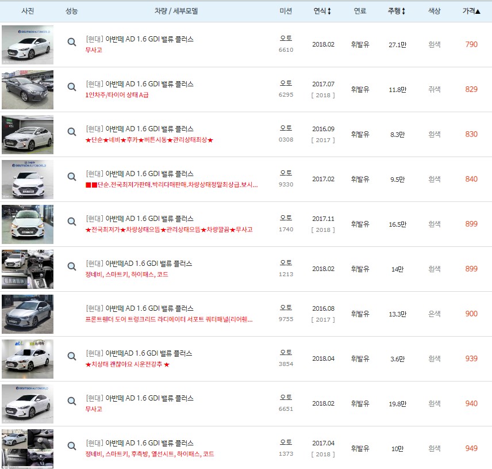Click year cell 2016.08
The height and width of the screenshot is (469, 492).
pos(323,308)
